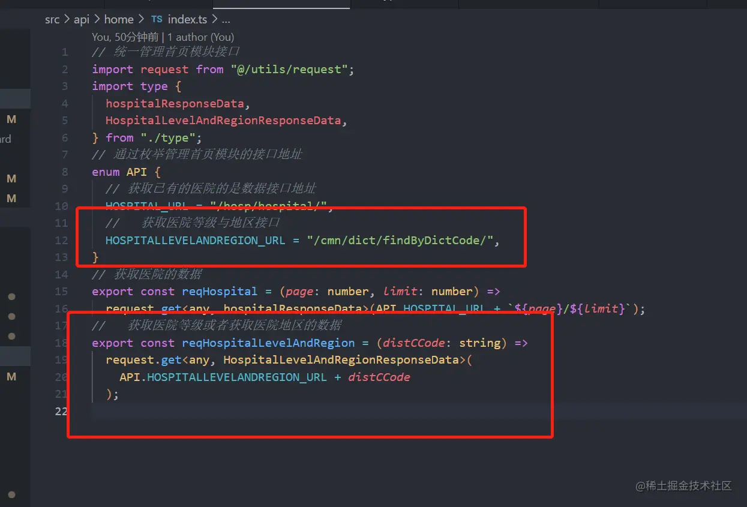
Task: Click the "/cmn/dict/findByDictCode/" string
Action: point(400,241)
